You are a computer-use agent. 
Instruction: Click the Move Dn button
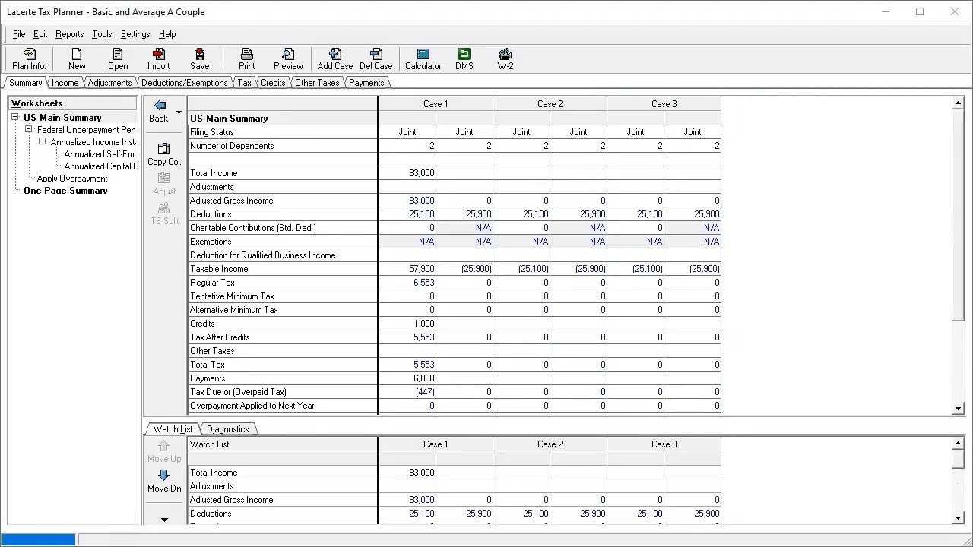pyautogui.click(x=164, y=480)
